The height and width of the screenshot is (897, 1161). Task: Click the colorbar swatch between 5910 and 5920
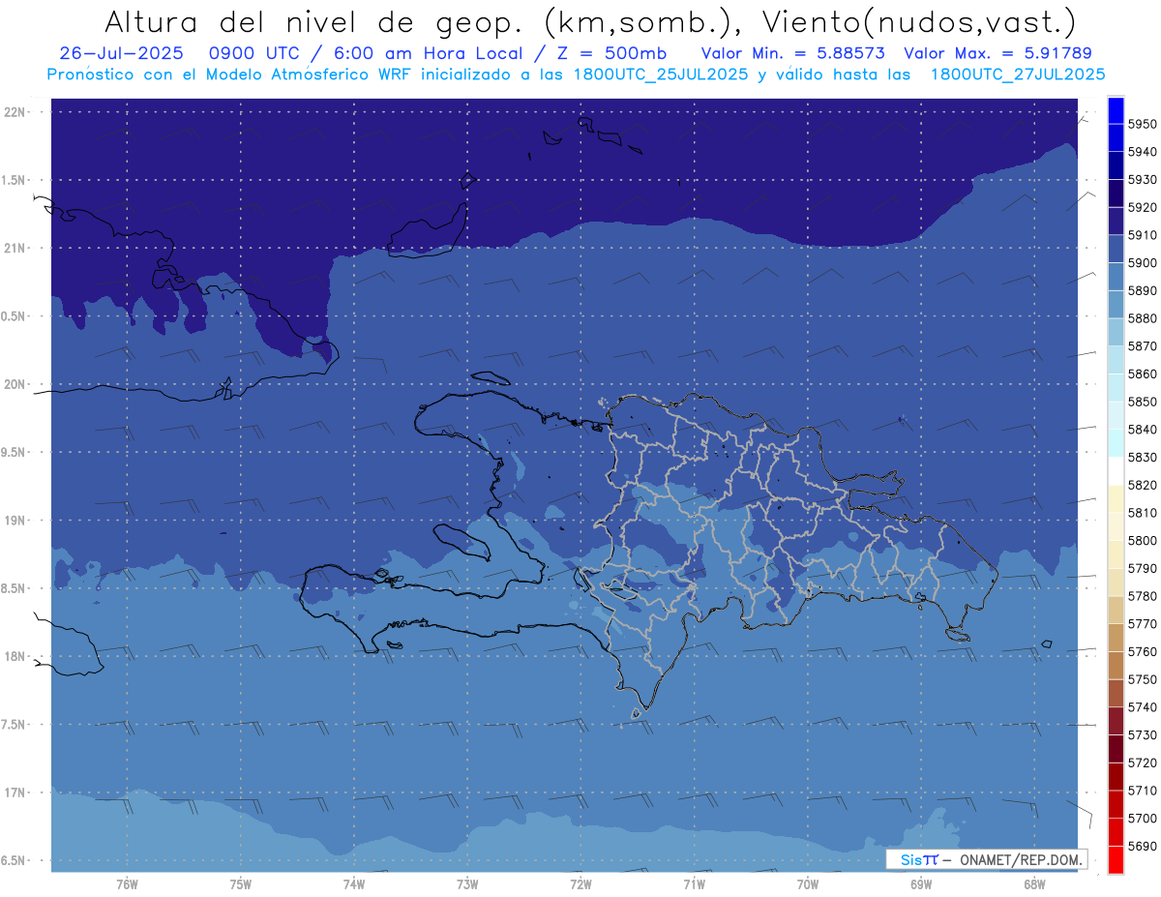point(1116,222)
